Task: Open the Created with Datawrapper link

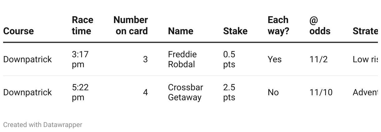Action: pos(42,125)
